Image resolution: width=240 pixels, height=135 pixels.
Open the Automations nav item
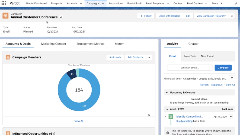click(x=116, y=3)
